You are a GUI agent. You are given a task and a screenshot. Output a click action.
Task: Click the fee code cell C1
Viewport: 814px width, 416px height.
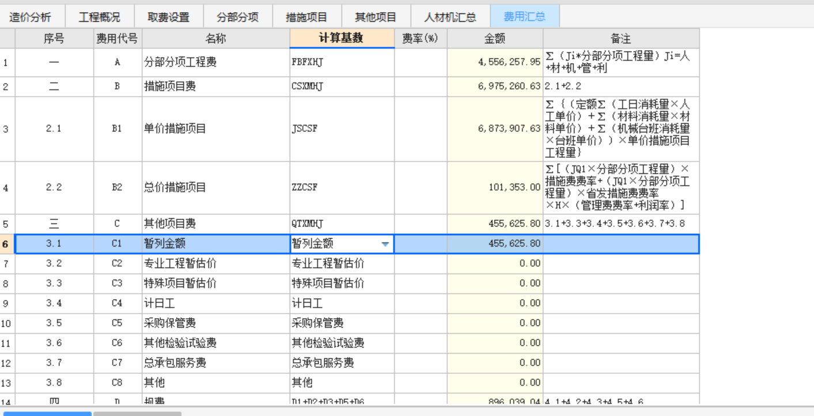pyautogui.click(x=118, y=244)
